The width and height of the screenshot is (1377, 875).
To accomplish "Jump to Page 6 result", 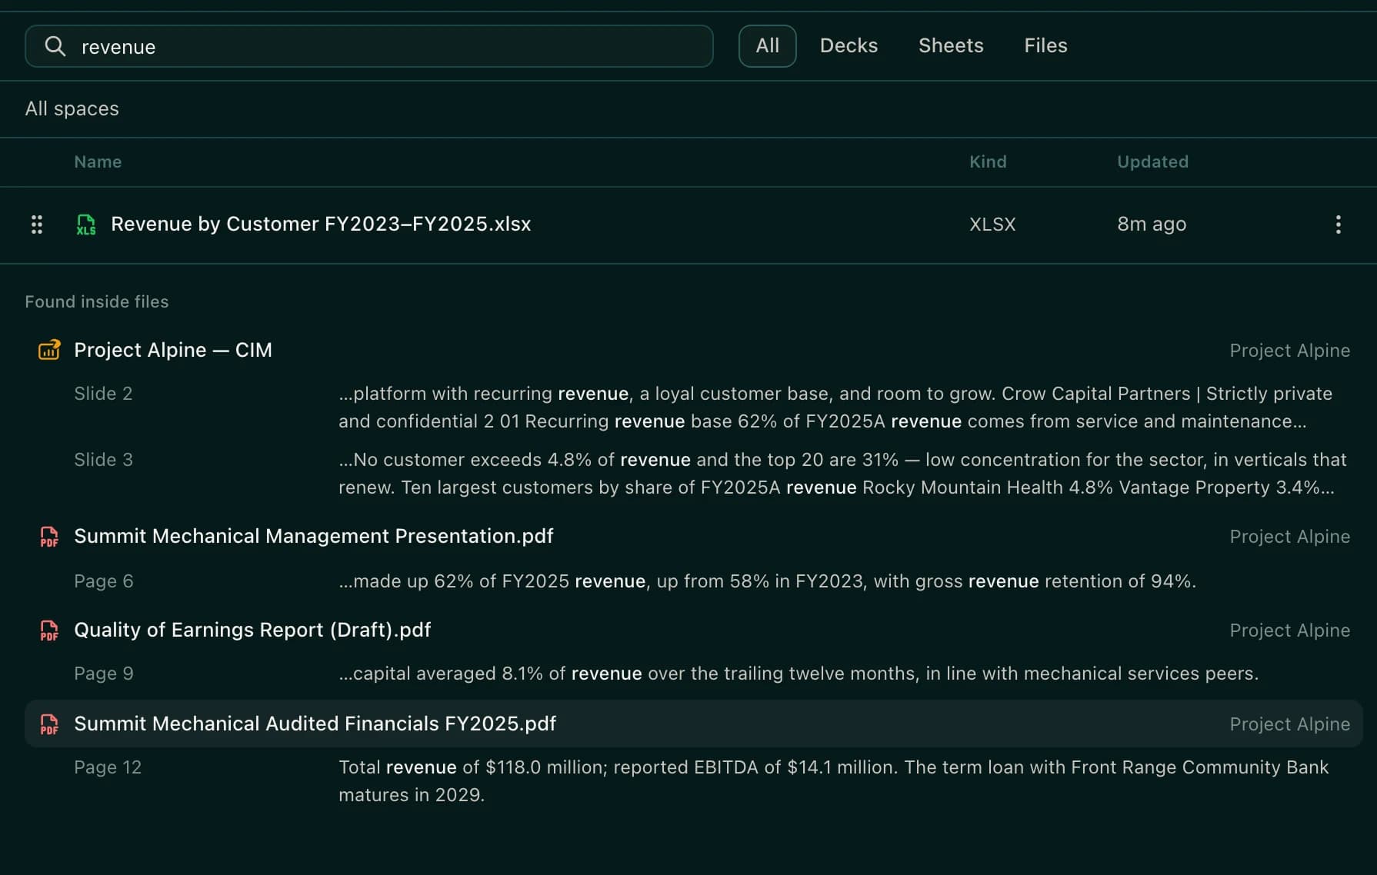I will [x=104, y=581].
